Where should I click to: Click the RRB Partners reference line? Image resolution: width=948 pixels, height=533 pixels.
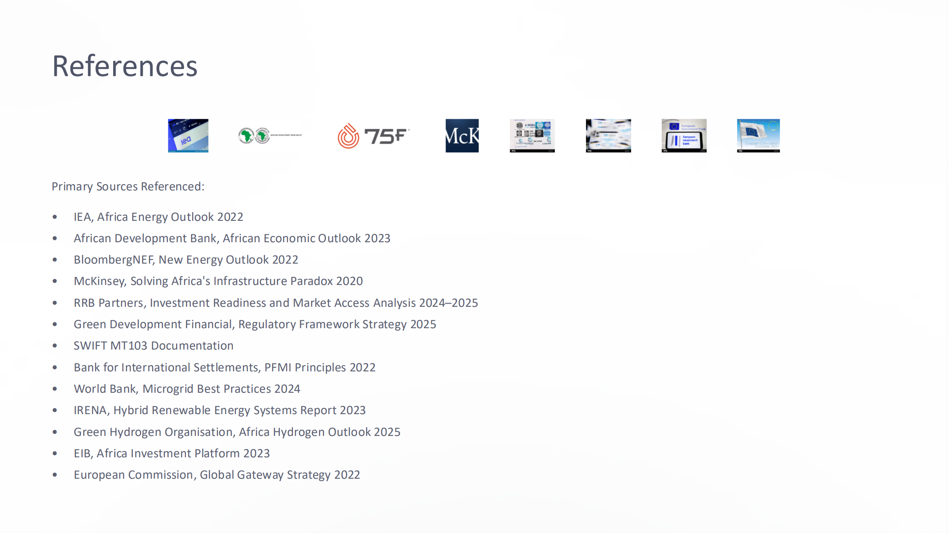pos(276,303)
